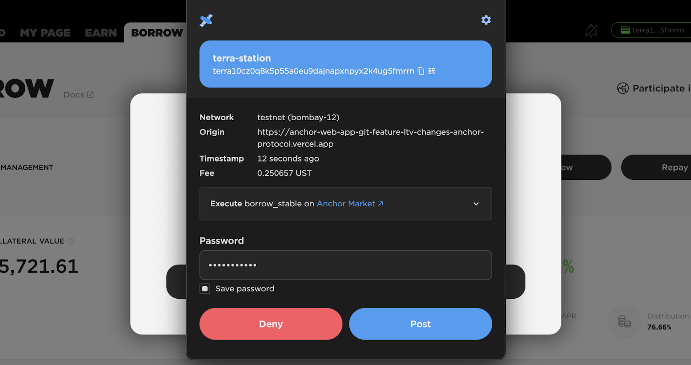Show QR code for wallet address

431,71
